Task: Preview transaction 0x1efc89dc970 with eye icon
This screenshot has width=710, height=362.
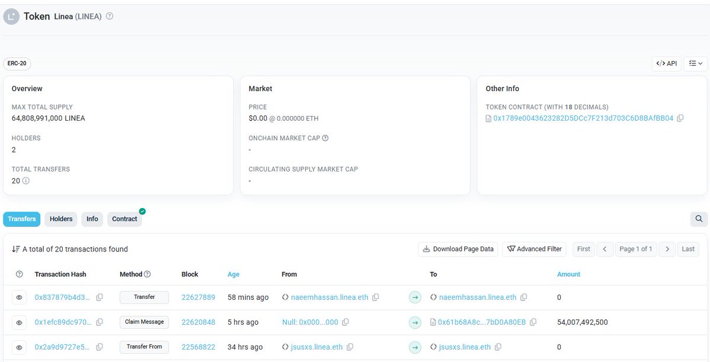Action: [x=19, y=322]
